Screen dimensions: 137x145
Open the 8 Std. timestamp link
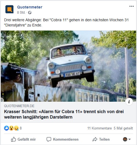click(21, 13)
